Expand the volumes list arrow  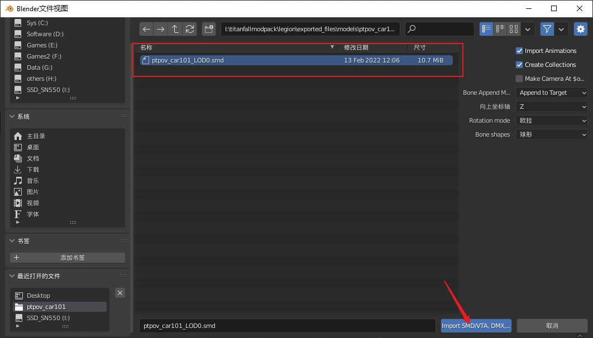pyautogui.click(x=17, y=98)
